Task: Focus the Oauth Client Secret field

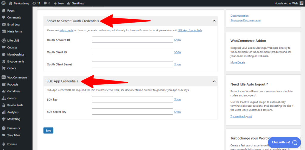Action: (133, 64)
